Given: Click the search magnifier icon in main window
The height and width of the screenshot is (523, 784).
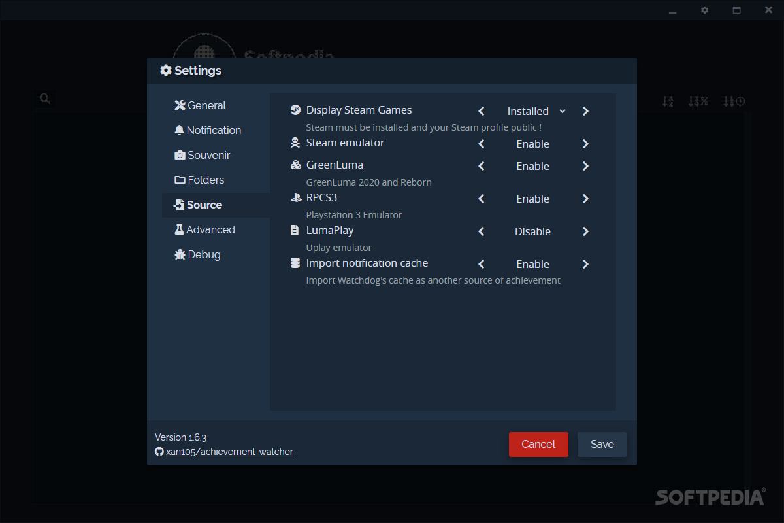Looking at the screenshot, I should click(x=45, y=99).
